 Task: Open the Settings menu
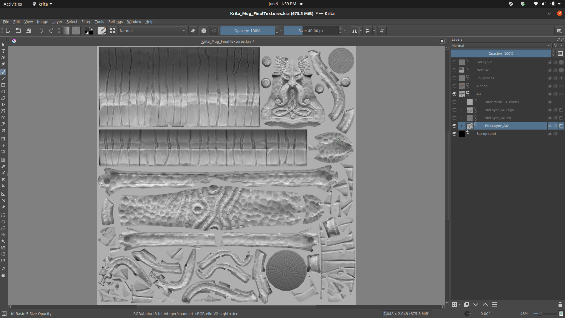point(115,22)
